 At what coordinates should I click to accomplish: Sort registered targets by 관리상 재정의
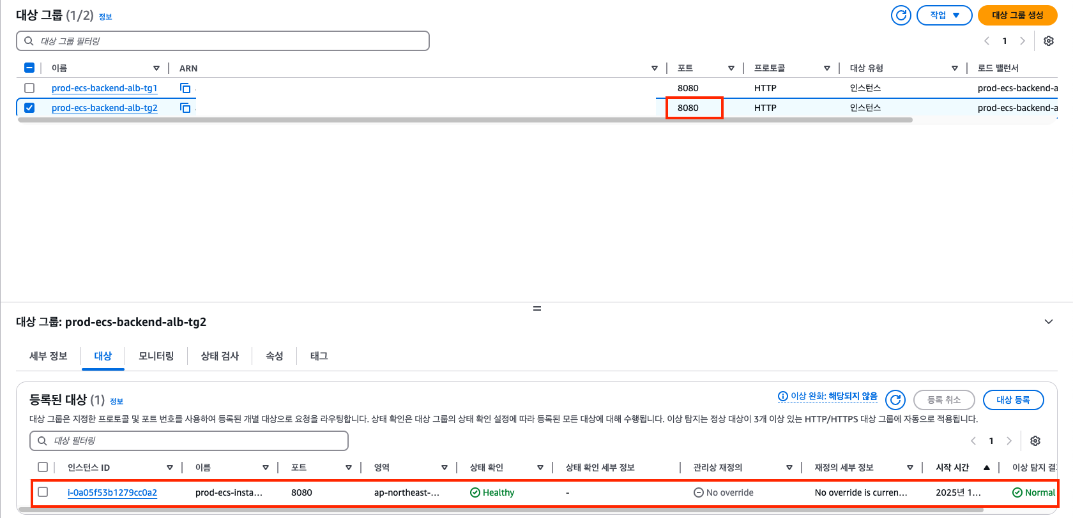tap(789, 468)
